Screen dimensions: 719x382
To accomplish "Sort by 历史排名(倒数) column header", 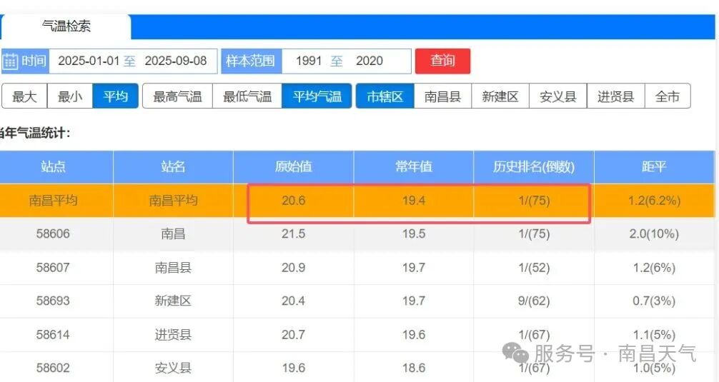I will tap(534, 167).
